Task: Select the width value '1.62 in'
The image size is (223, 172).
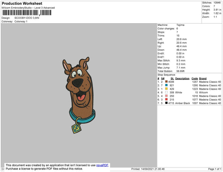Action: 217,13
